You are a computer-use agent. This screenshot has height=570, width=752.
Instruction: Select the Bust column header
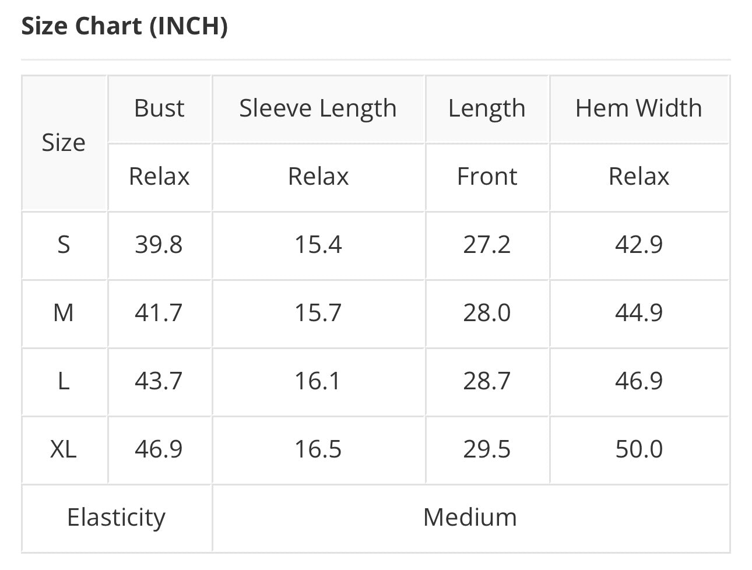159,108
